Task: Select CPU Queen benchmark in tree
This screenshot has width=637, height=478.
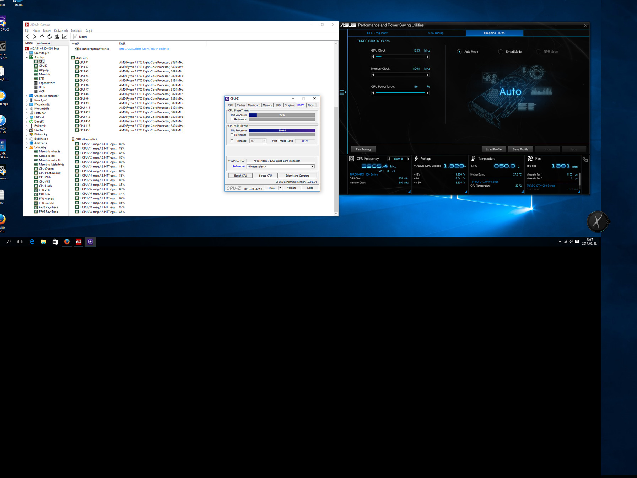Action: pos(46,169)
